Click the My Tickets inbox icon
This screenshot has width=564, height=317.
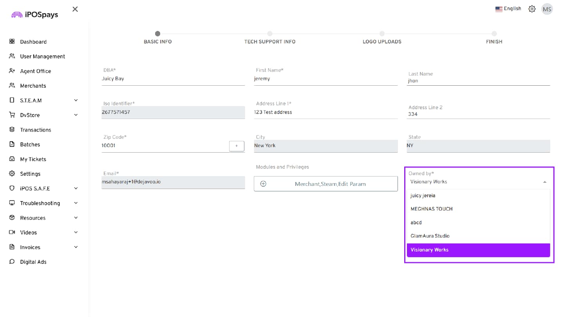(x=12, y=159)
